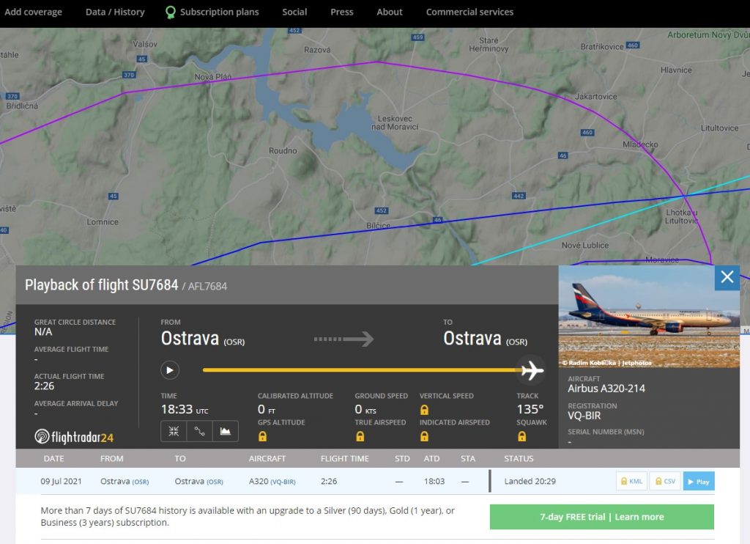Click the subscription ribbon badge icon
The height and width of the screenshot is (544, 750).
[x=170, y=12]
